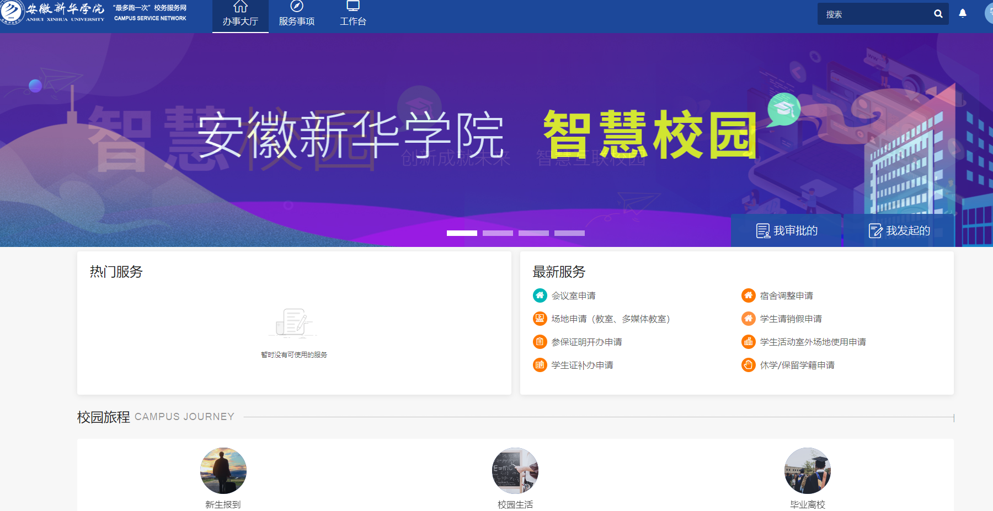Select the 新生报到 journey thumbnail
Viewport: 993px width, 511px height.
coord(223,471)
